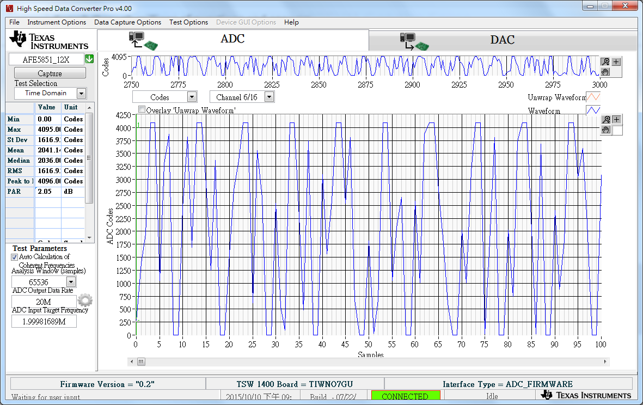Click the Interface Type = ADC_FIRMWARE text
The height and width of the screenshot is (405, 643).
tap(507, 384)
